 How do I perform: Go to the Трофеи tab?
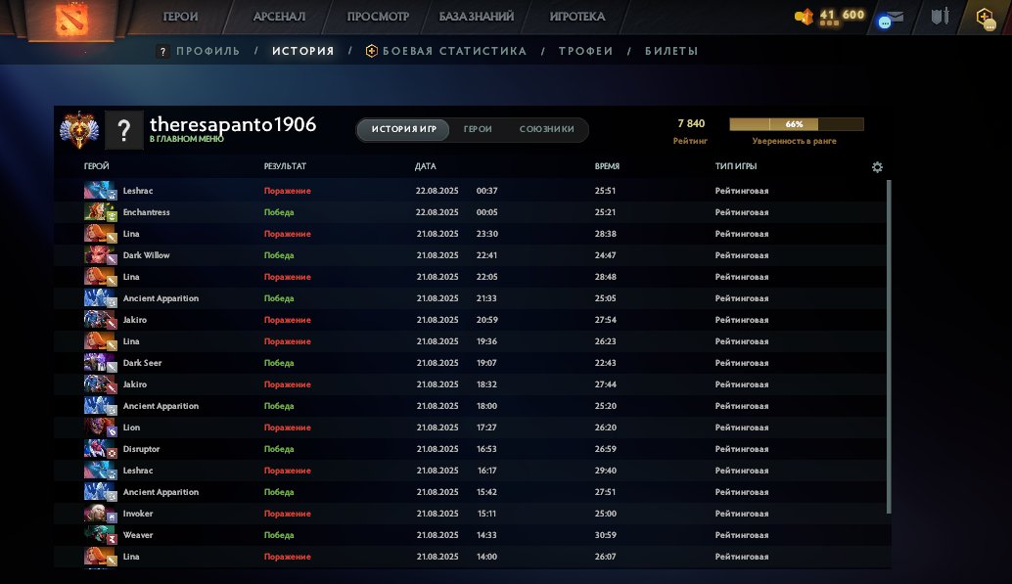pyautogui.click(x=585, y=51)
